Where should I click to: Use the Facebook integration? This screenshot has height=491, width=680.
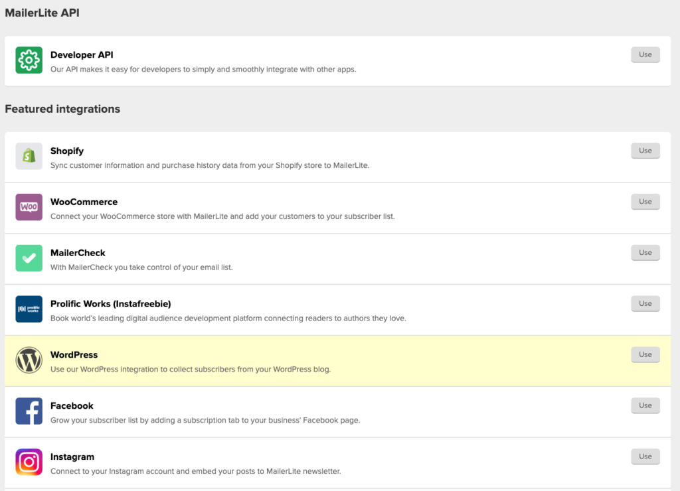pos(645,405)
